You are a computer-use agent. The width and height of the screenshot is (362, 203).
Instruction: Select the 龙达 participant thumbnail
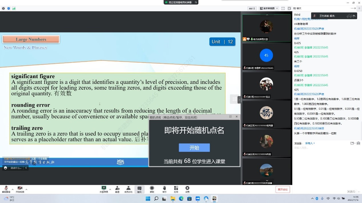click(266, 85)
